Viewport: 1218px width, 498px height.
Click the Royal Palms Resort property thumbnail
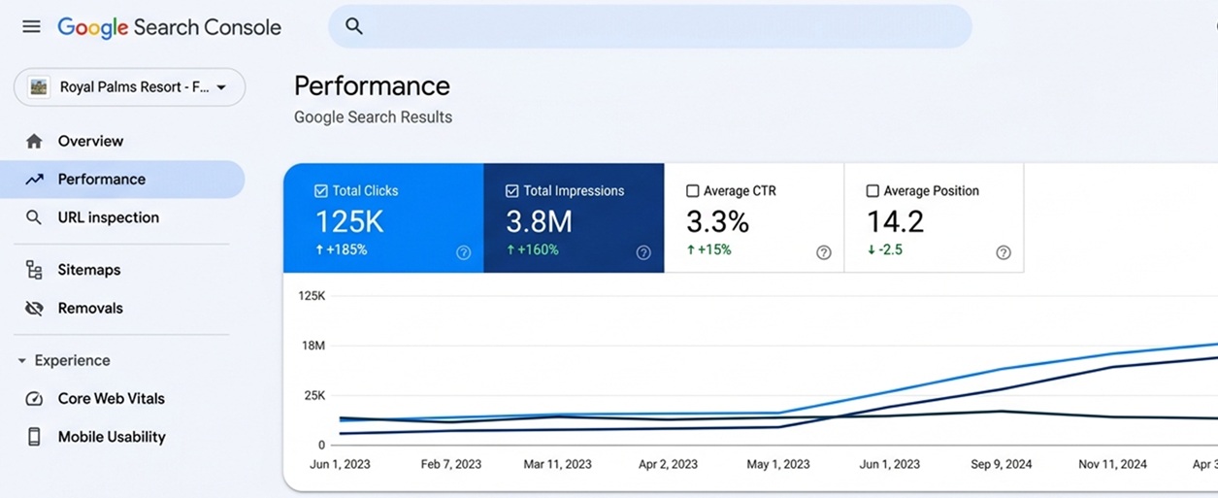click(39, 87)
